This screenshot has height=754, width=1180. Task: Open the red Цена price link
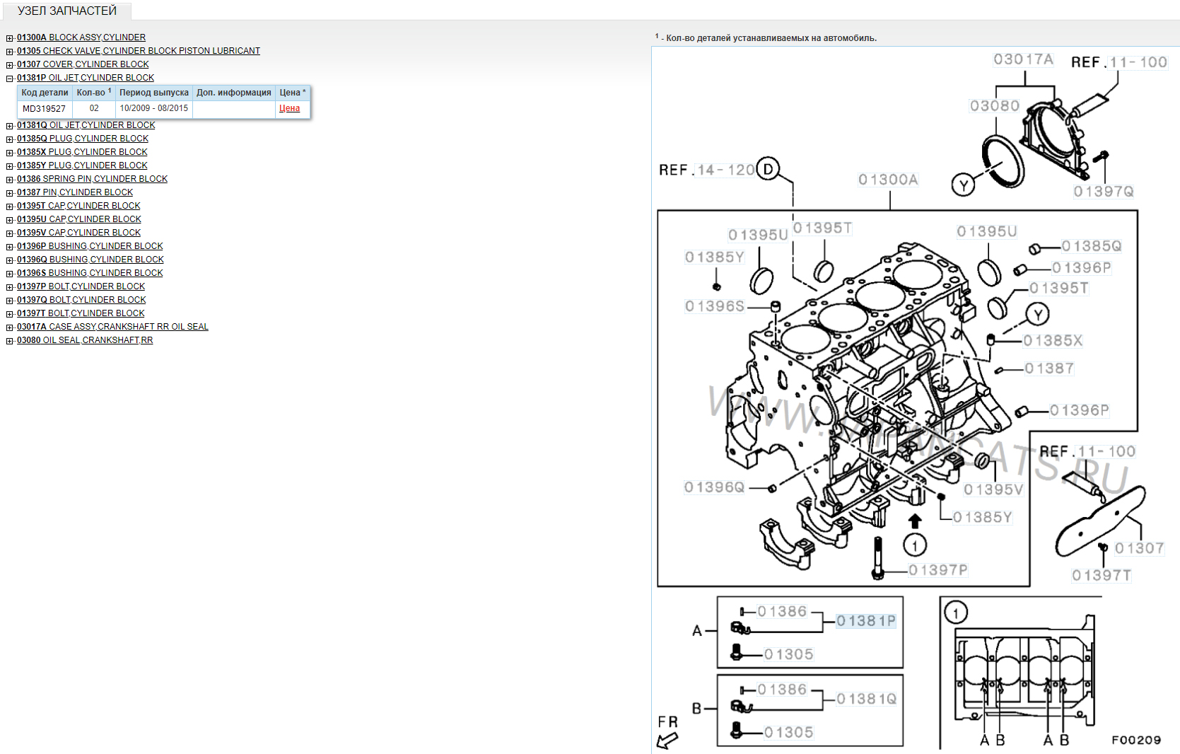coord(289,108)
